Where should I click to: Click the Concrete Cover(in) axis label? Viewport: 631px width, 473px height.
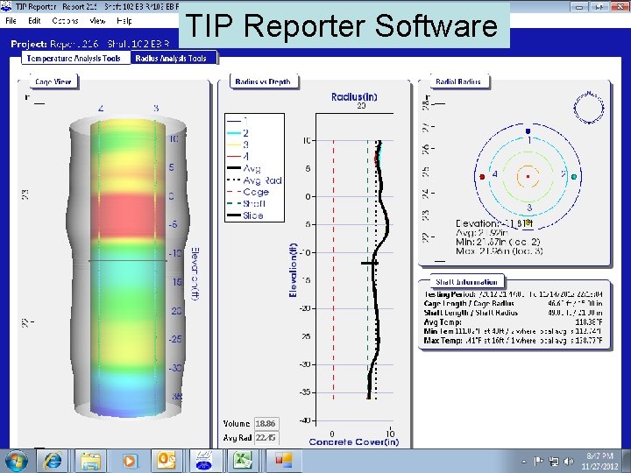pyautogui.click(x=354, y=442)
